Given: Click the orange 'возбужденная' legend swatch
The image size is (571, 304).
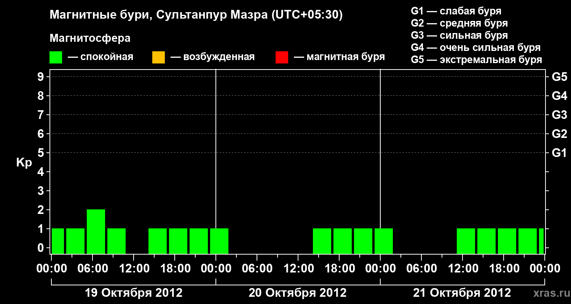Looking at the screenshot, I should click(x=158, y=57).
